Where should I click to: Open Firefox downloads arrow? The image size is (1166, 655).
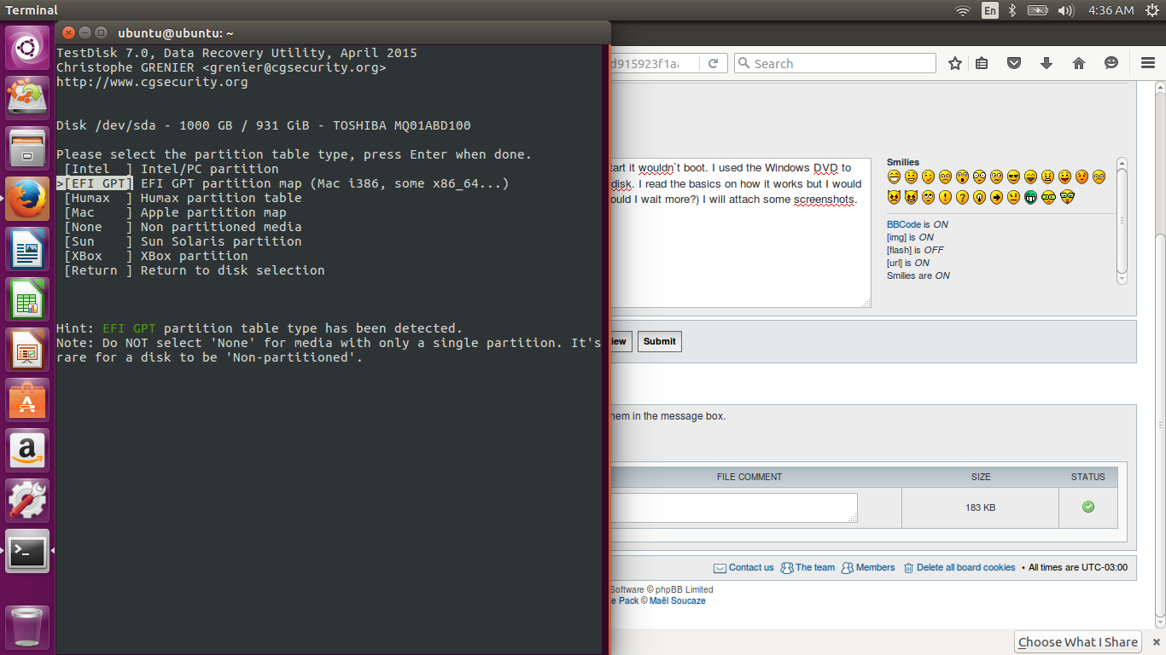(1046, 63)
